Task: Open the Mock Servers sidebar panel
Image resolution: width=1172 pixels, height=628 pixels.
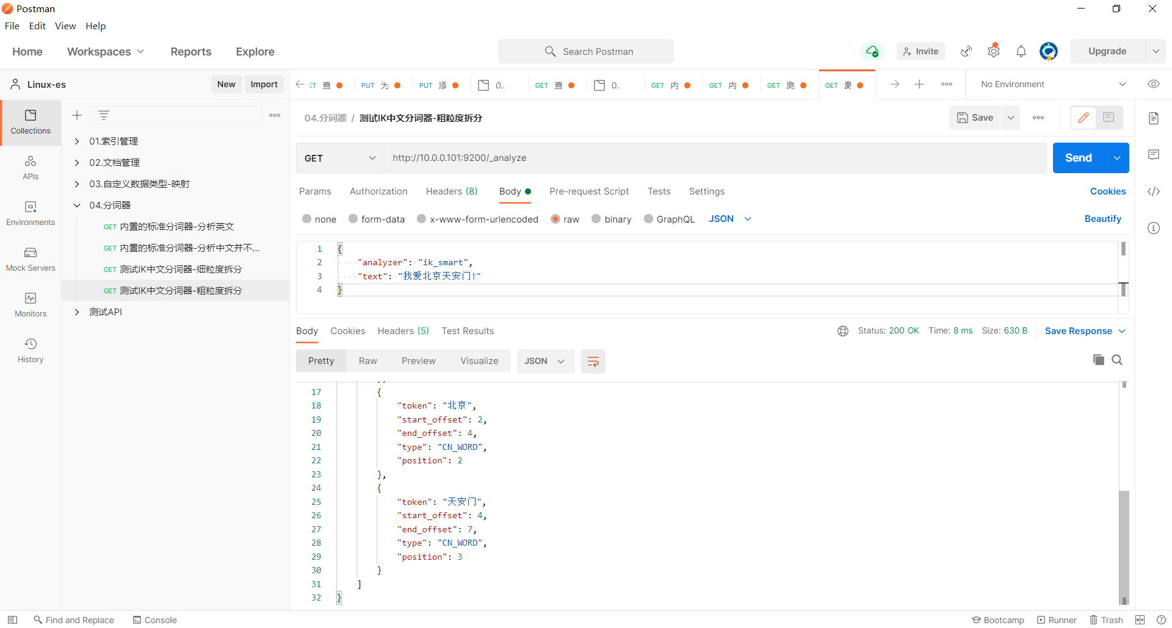Action: 31,260
